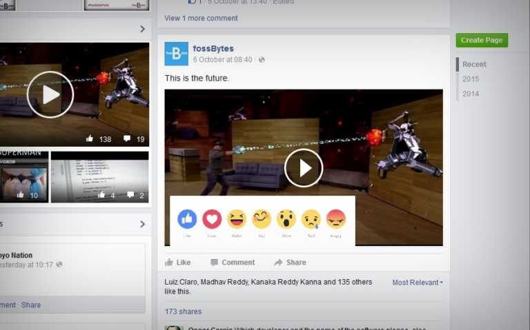Image resolution: width=530 pixels, height=330 pixels.
Task: Open the code video thumbnail with 4 likes
Action: (x=99, y=177)
